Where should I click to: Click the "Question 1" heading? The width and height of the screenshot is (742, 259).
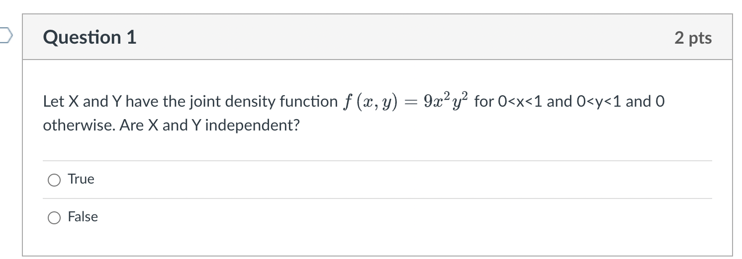[x=90, y=38]
